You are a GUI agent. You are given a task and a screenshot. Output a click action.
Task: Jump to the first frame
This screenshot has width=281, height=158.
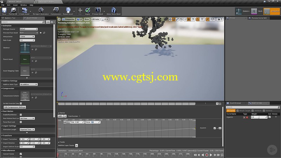pos(195,155)
